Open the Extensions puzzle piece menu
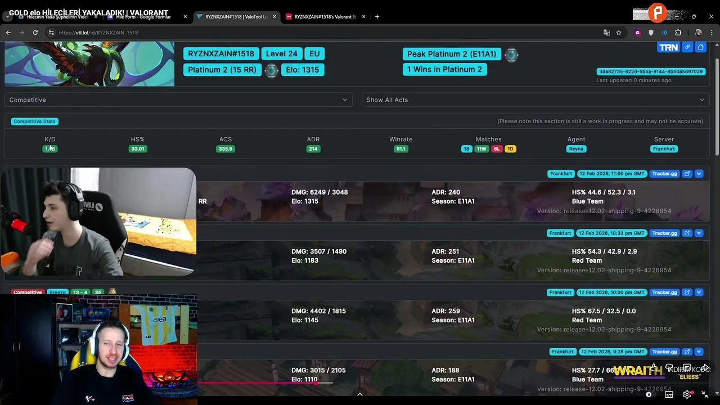The width and height of the screenshot is (720, 405). 678,33
